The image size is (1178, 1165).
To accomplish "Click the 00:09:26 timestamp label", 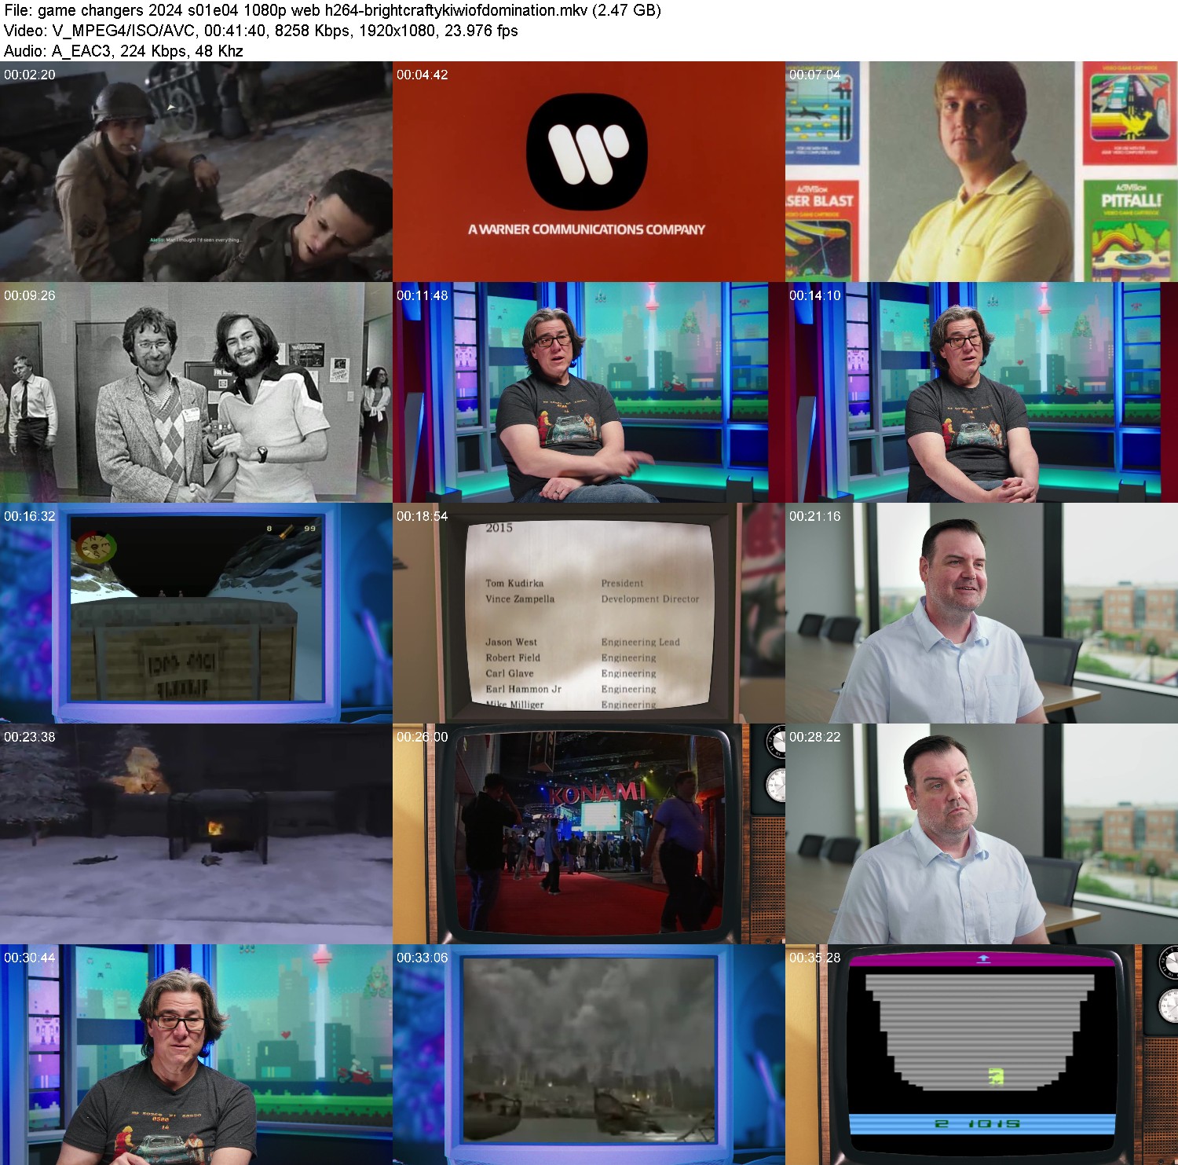I will pos(30,295).
